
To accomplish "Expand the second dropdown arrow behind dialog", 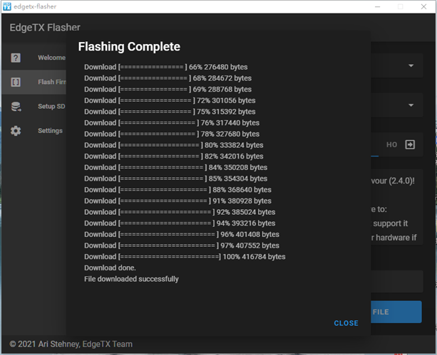I will pyautogui.click(x=411, y=105).
